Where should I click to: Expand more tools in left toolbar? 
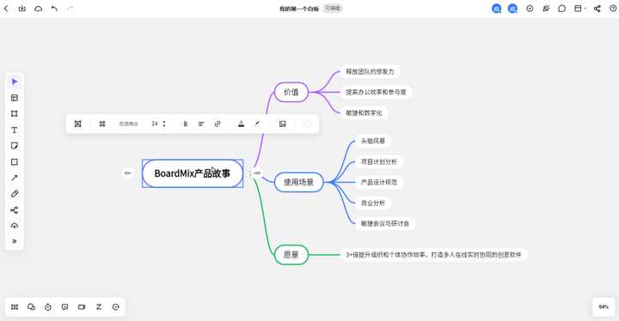pyautogui.click(x=15, y=241)
